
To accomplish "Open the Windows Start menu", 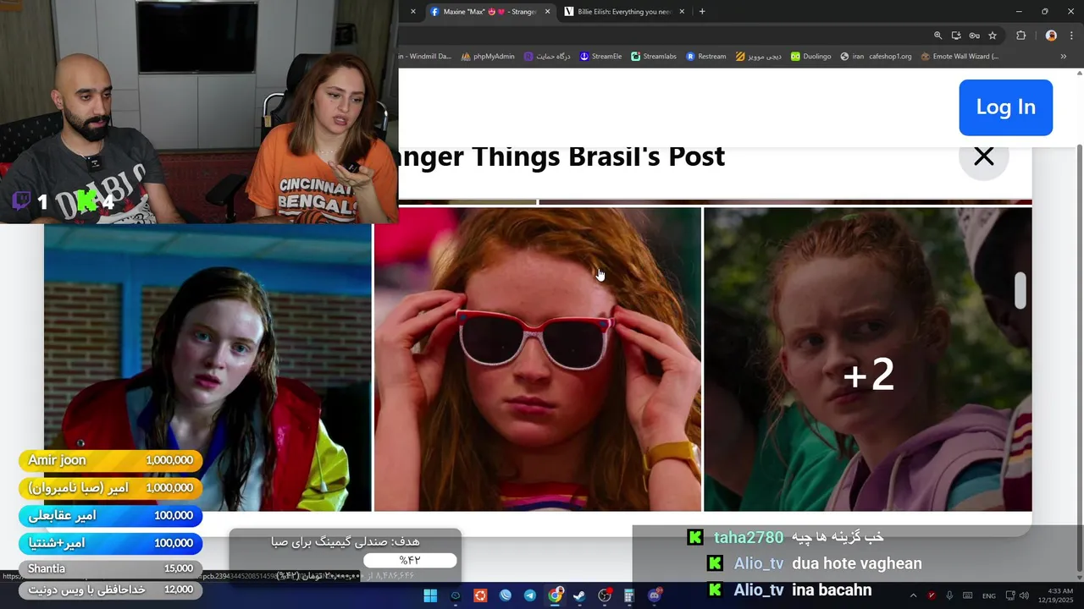I will [x=430, y=595].
